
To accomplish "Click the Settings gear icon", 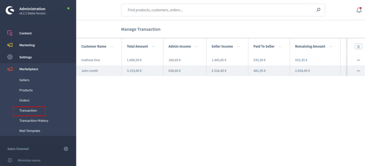I will (x=10, y=57).
